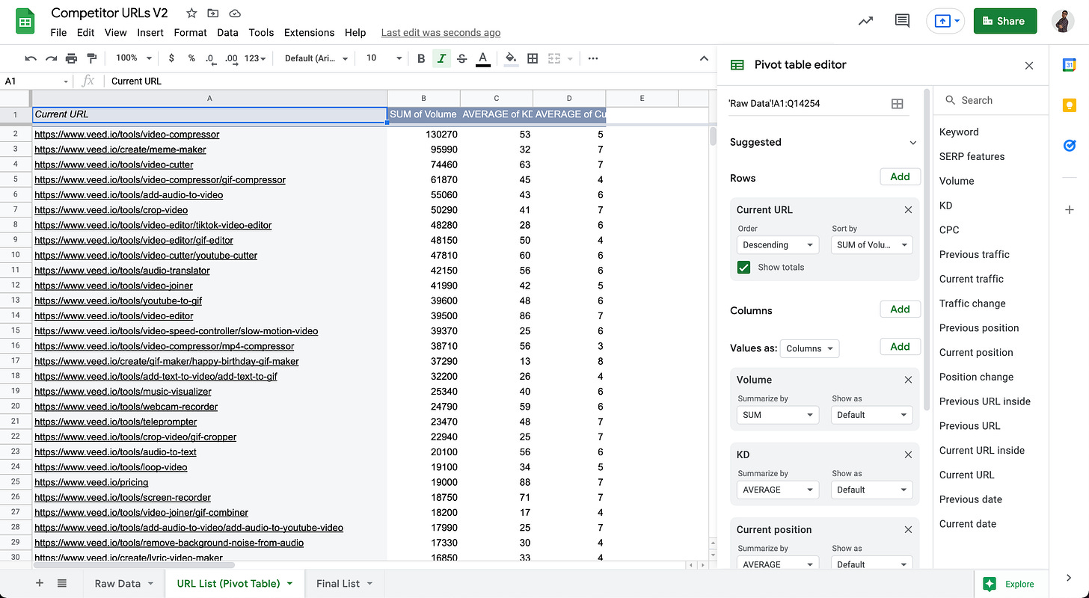Click the Present to meeting button
Viewport: 1089px width, 598px height.
tap(946, 21)
